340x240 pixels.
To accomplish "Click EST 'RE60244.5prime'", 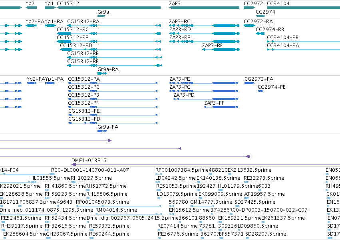I will 109,234.
